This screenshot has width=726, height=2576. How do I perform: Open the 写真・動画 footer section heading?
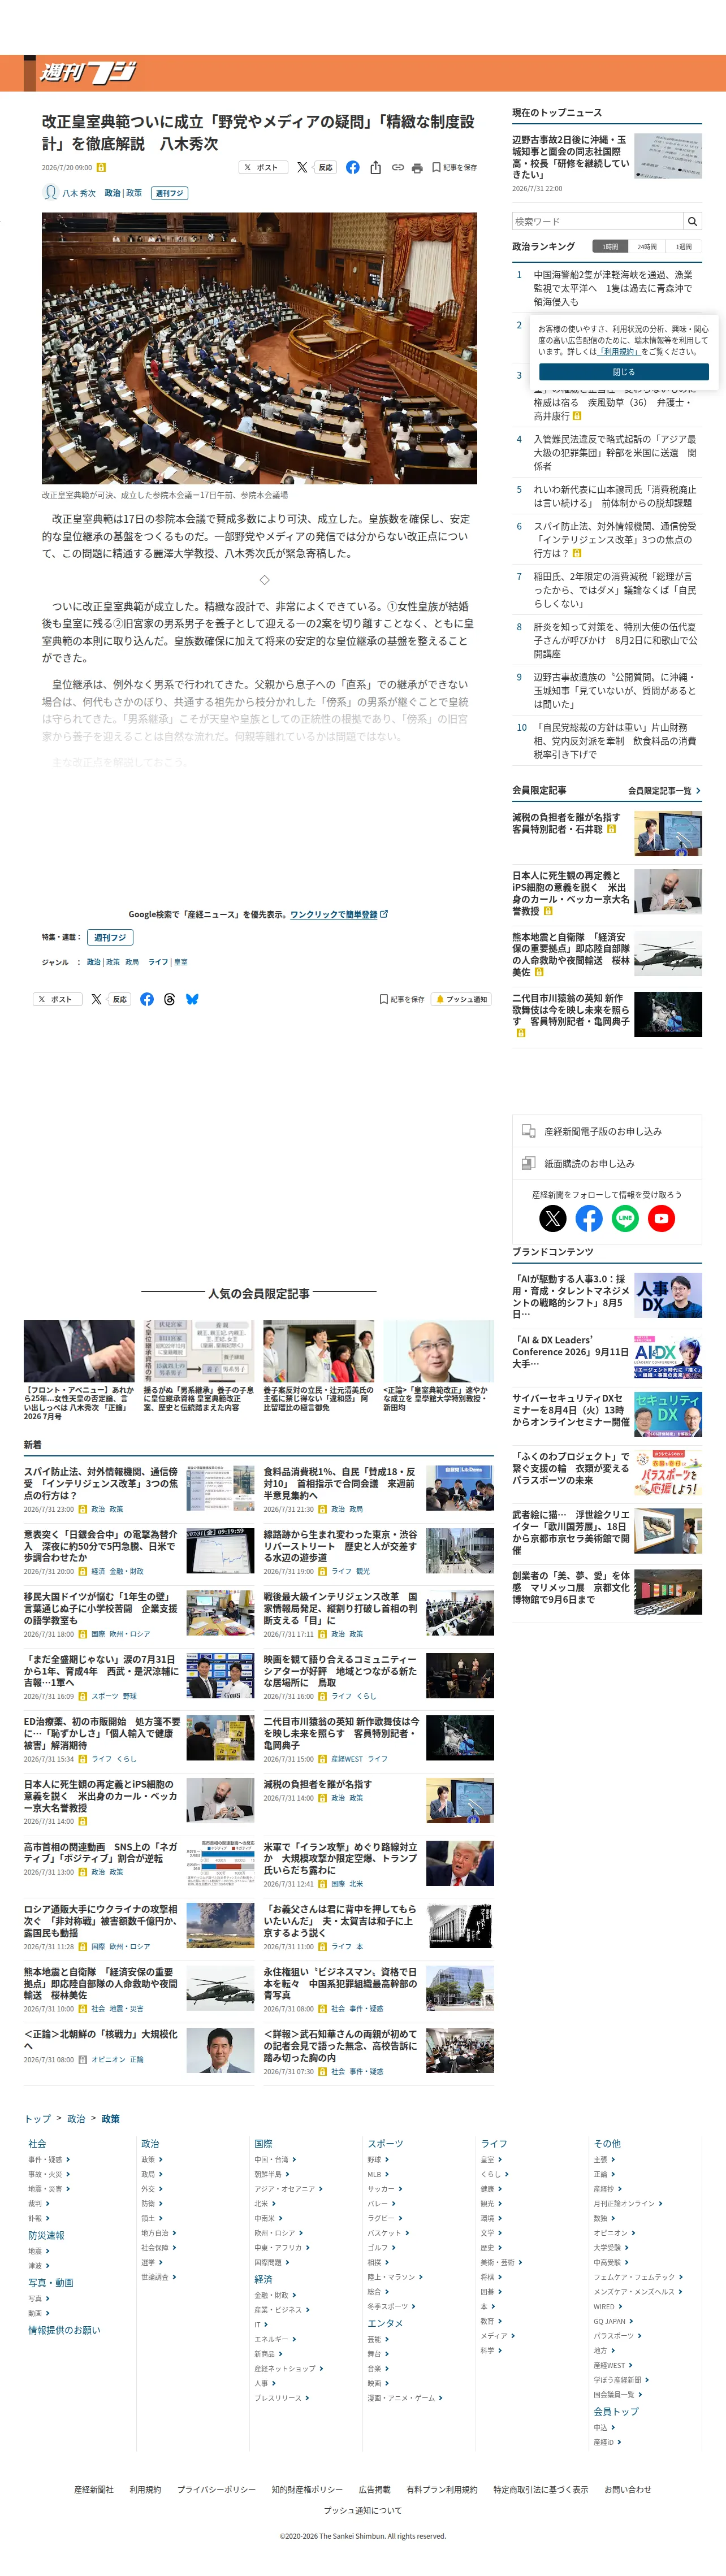50,2283
